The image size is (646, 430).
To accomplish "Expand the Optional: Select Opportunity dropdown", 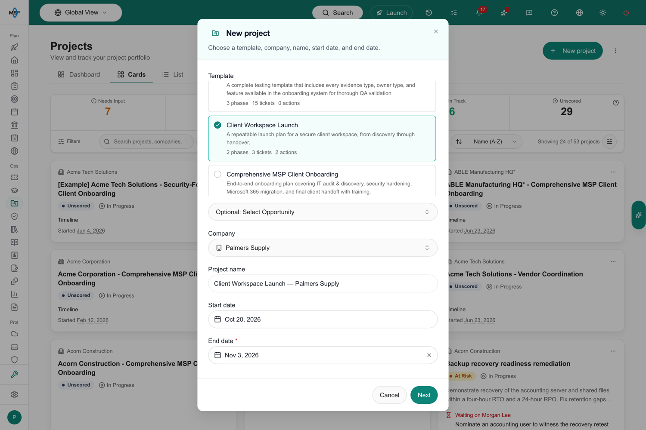I will (323, 212).
